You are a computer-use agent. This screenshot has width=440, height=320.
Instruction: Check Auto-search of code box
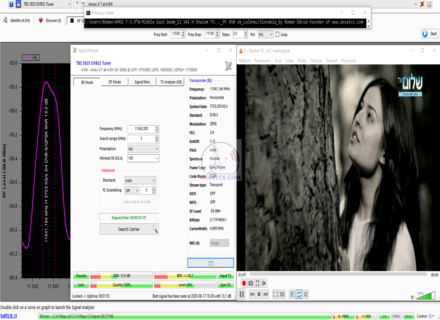[154, 202]
